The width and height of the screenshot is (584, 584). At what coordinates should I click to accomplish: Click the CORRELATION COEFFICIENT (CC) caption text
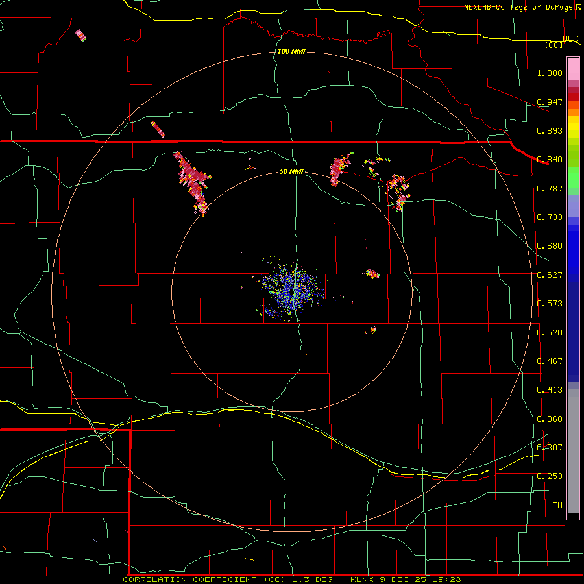point(206,579)
